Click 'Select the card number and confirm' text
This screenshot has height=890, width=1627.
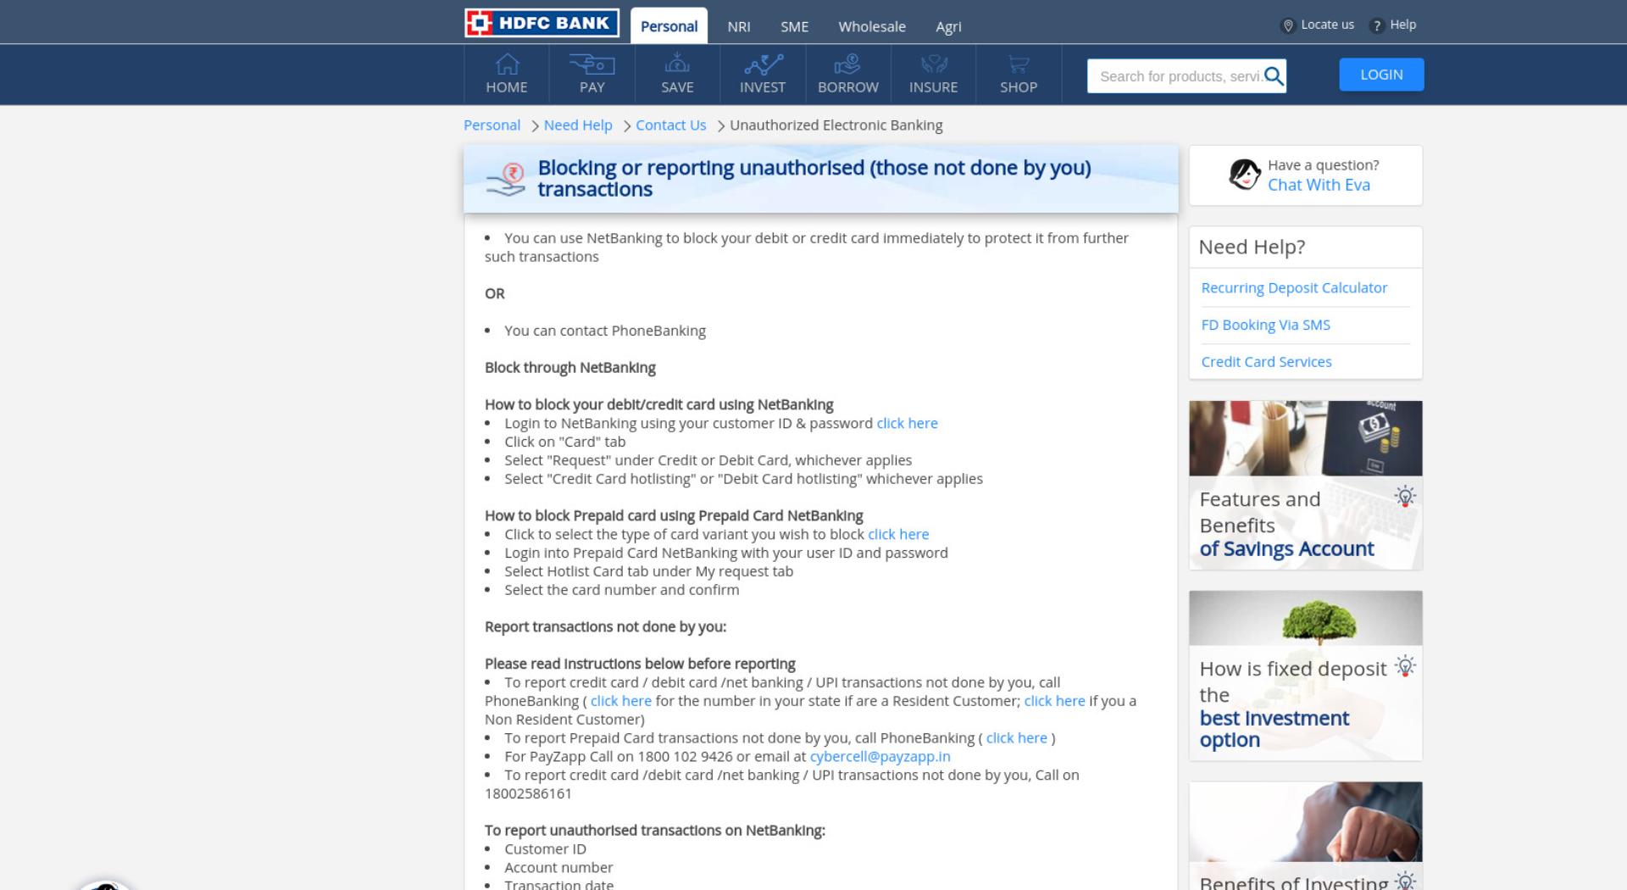click(621, 590)
